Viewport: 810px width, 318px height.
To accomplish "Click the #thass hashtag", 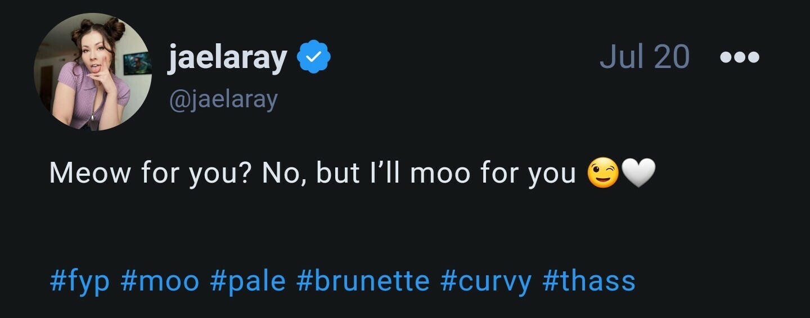I will [588, 281].
